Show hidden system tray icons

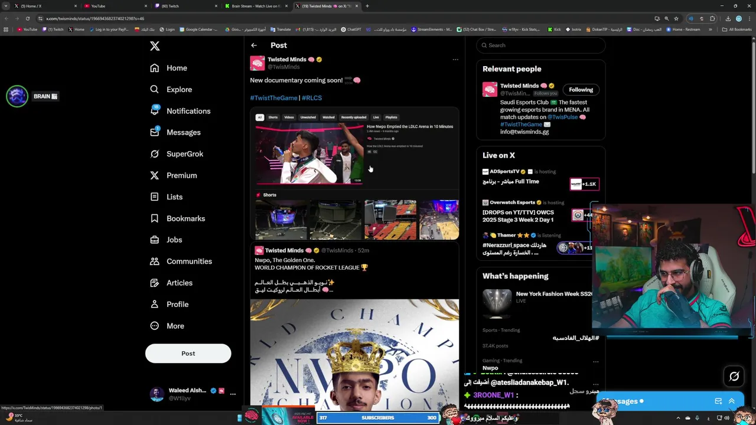coord(677,419)
